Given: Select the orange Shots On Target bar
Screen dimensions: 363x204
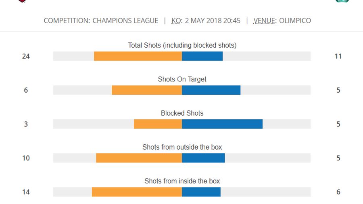Looking at the screenshot, I should (x=147, y=90).
